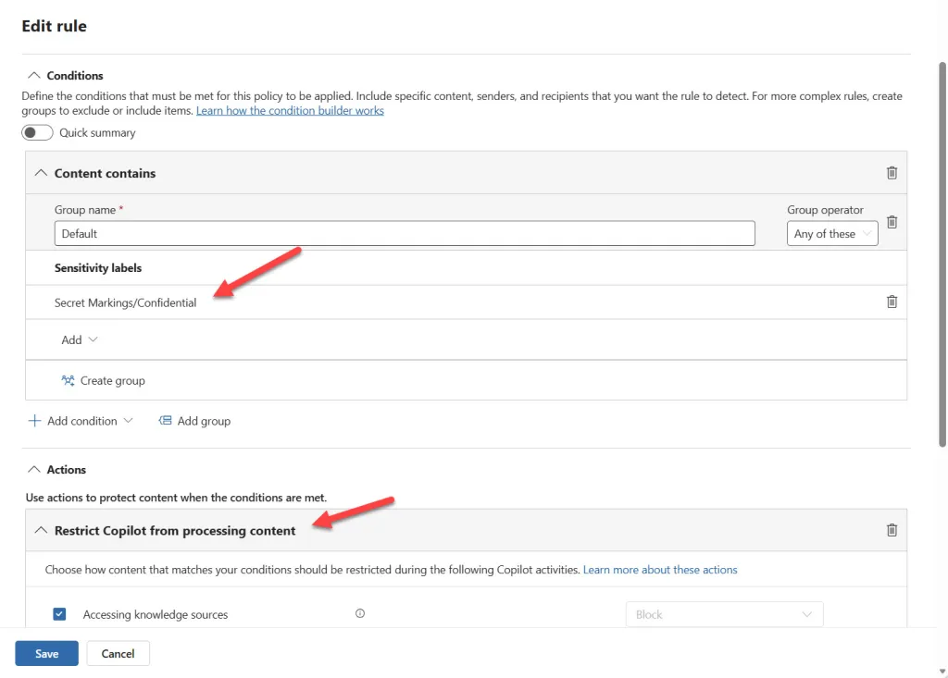
Task: Click the Group name input field
Action: point(404,234)
